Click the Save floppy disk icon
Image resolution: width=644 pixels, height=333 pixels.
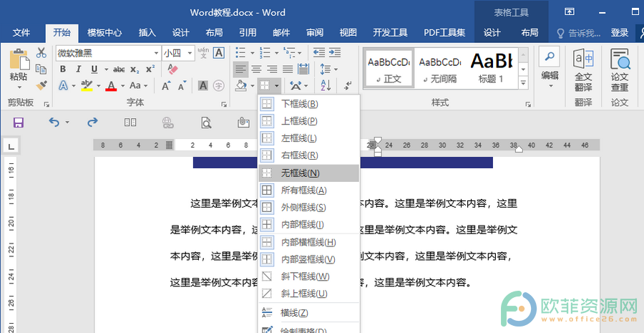19,122
